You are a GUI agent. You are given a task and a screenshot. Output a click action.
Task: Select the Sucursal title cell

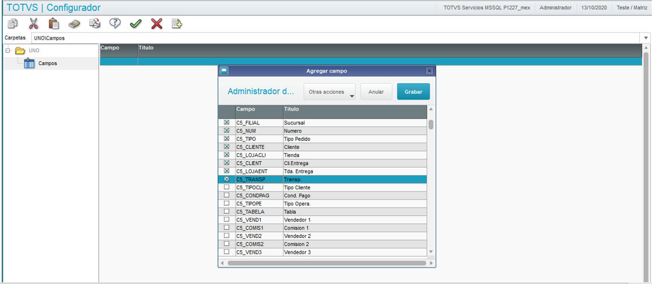point(354,123)
